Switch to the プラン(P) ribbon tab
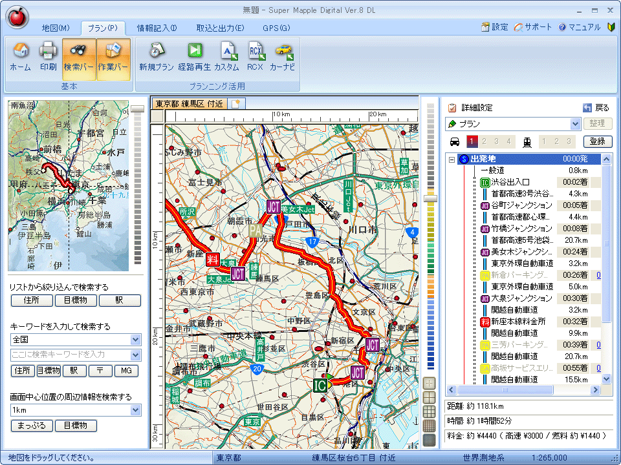Image resolution: width=621 pixels, height=465 pixels. tap(103, 28)
